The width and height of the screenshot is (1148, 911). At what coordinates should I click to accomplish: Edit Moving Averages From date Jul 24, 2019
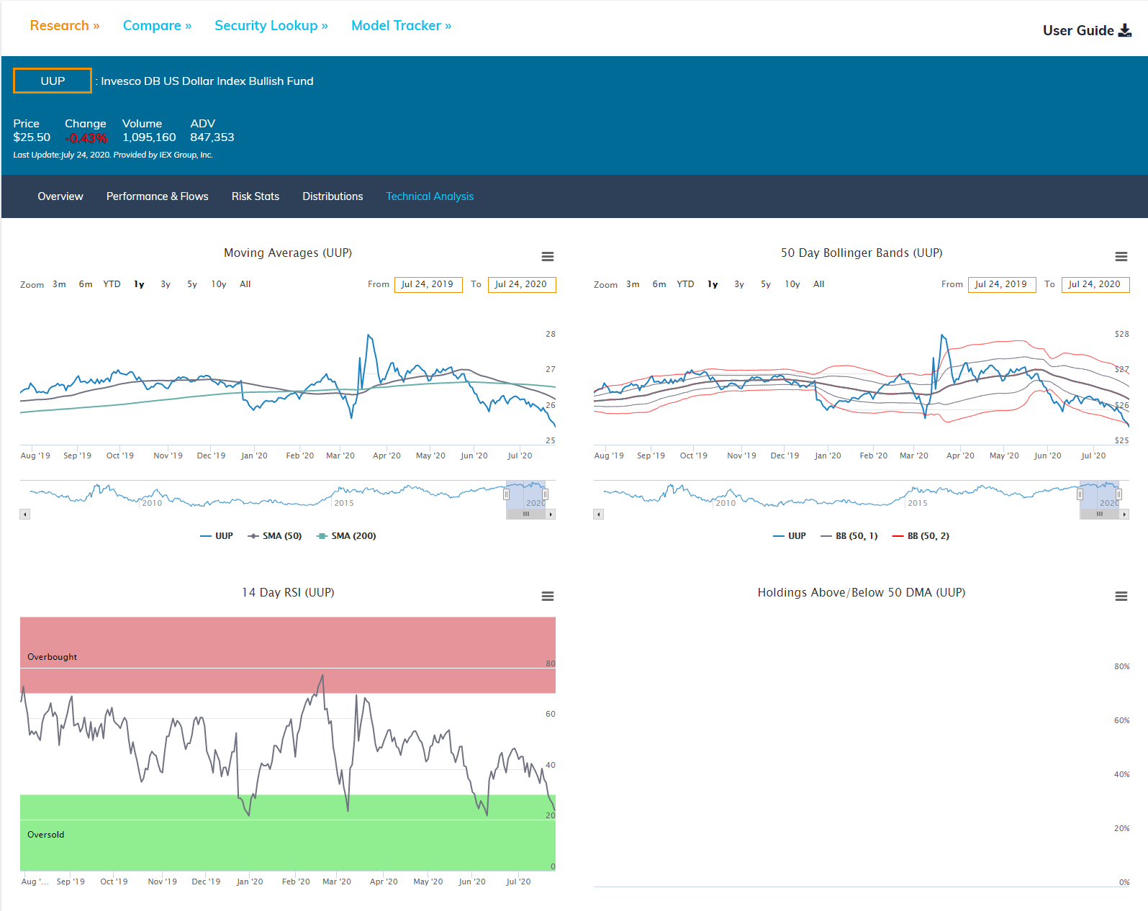[x=428, y=284]
